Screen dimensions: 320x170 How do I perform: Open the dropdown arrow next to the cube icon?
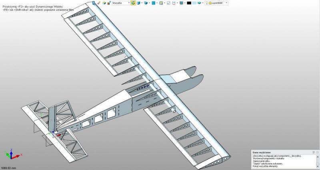coord(142,3)
